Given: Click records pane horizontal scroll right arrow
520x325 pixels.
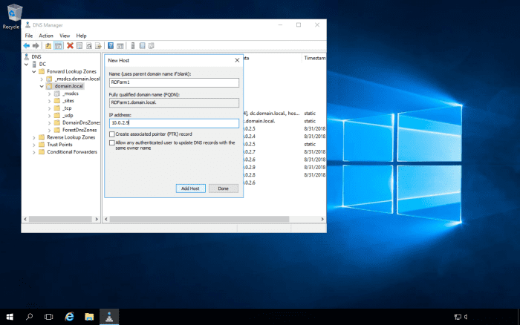Looking at the screenshot, I should pyautogui.click(x=322, y=219).
